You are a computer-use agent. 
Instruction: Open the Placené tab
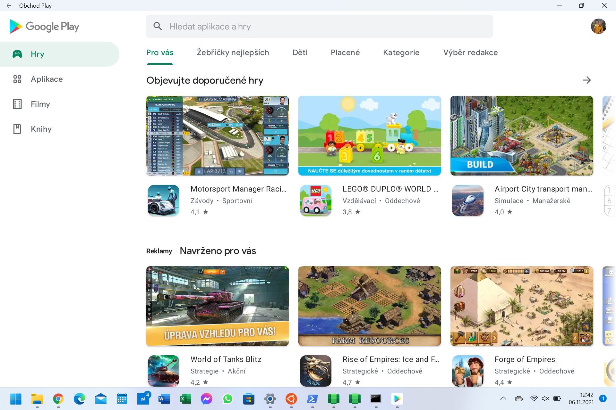345,53
